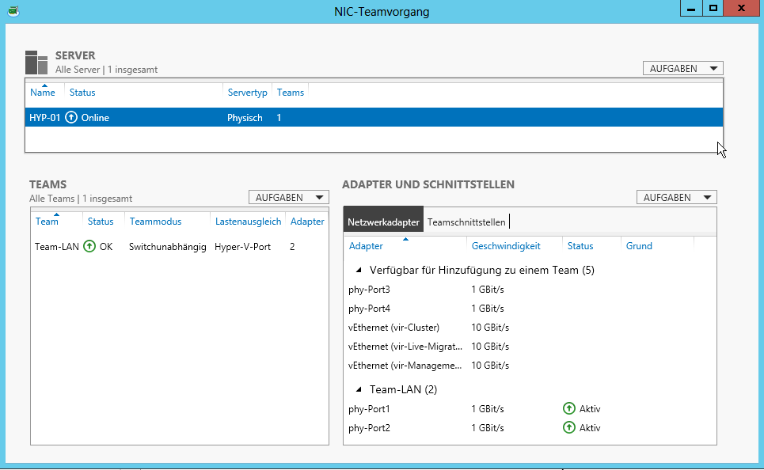Viewport: 764px width, 470px height.
Task: Select the HYP-01 server row
Action: [x=374, y=117]
